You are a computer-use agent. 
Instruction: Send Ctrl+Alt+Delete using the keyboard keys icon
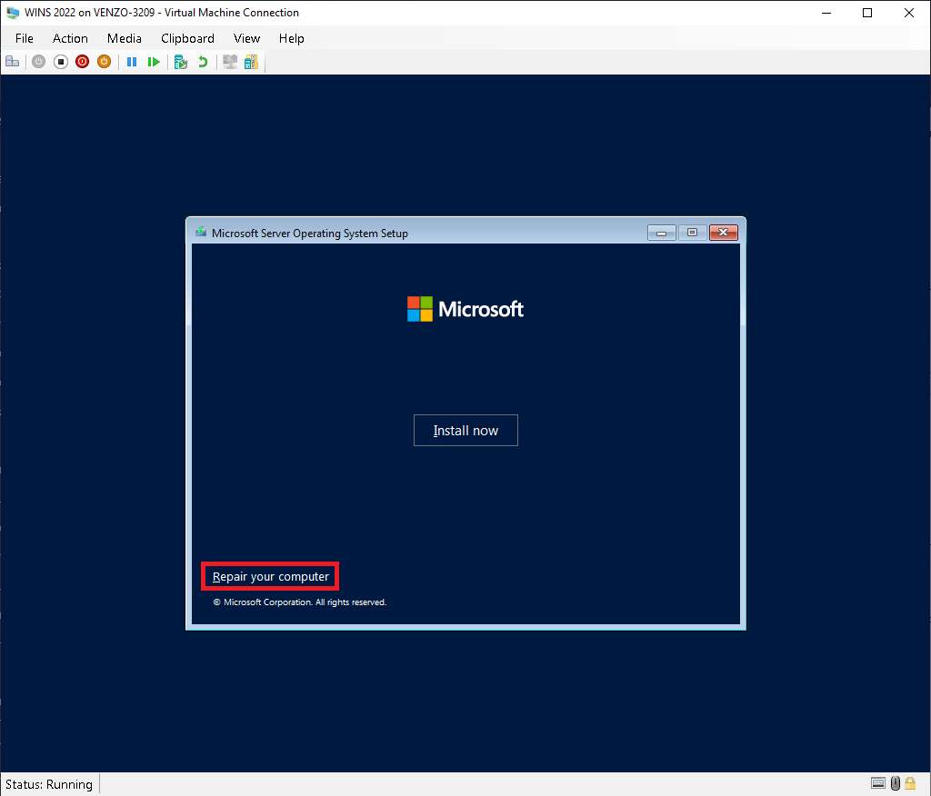[13, 62]
